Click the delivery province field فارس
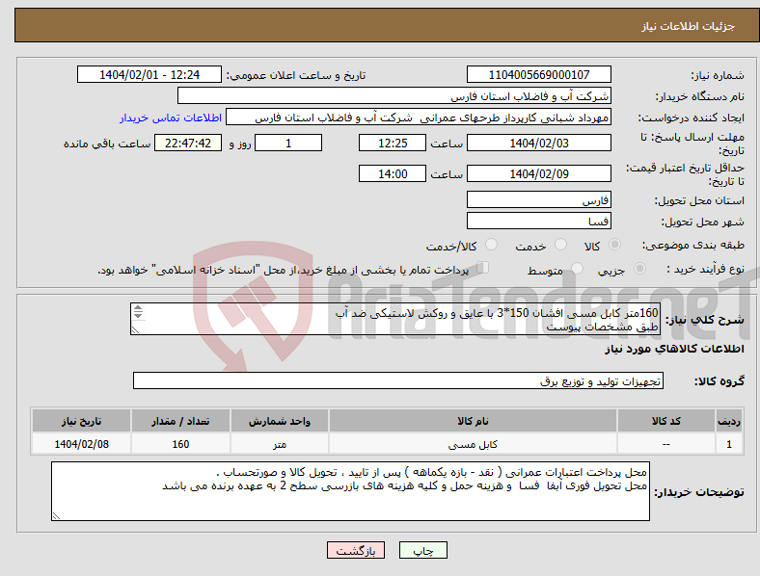This screenshot has height=576, width=760. click(538, 200)
